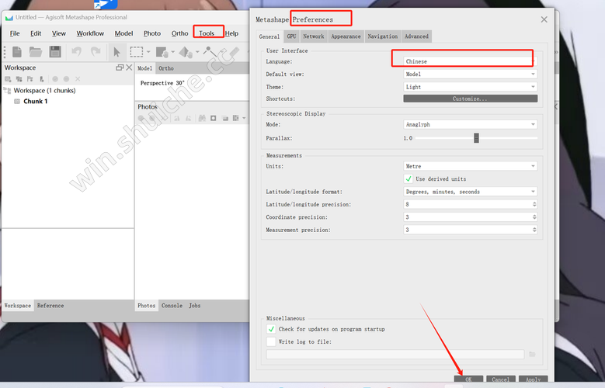Float the Workspace panel with undock icon

tap(120, 68)
